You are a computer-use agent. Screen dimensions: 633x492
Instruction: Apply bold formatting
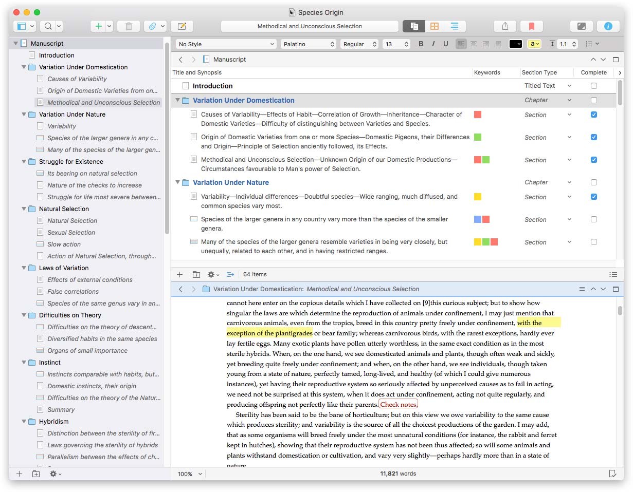421,44
